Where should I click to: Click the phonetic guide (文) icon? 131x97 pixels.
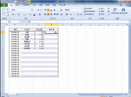(40, 14)
